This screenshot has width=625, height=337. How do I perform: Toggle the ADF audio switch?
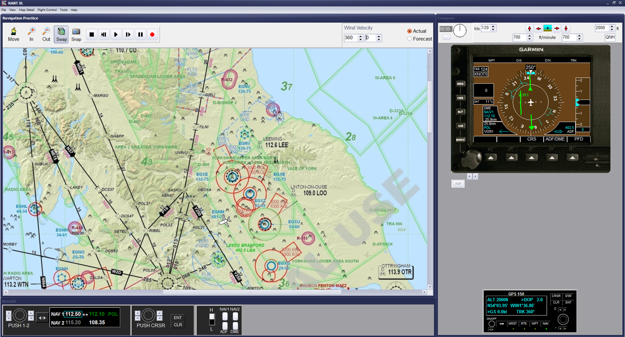click(x=224, y=326)
